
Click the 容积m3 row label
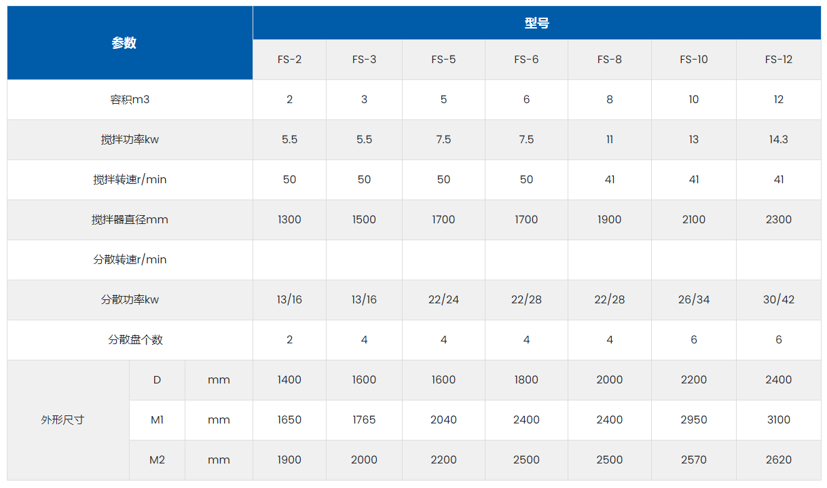pos(130,100)
